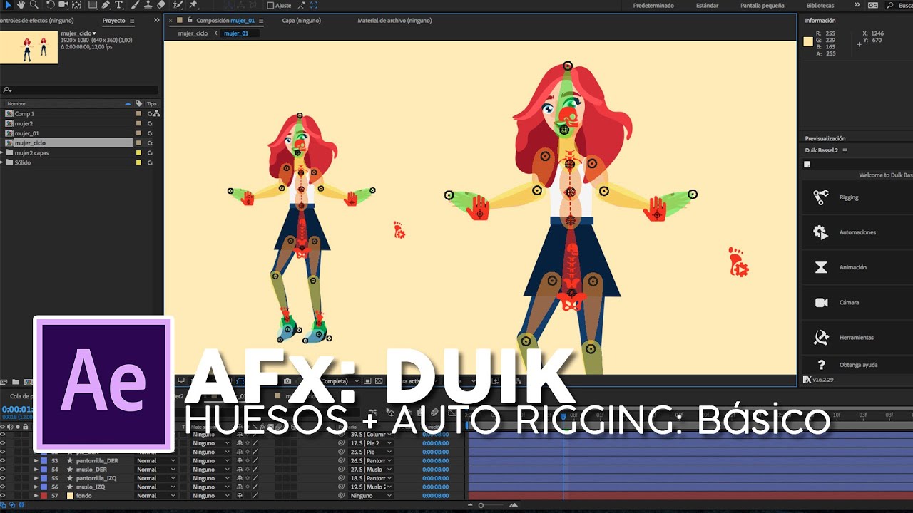The image size is (913, 513).
Task: Open Material de archivo (ninguno) tab
Action: click(x=394, y=21)
